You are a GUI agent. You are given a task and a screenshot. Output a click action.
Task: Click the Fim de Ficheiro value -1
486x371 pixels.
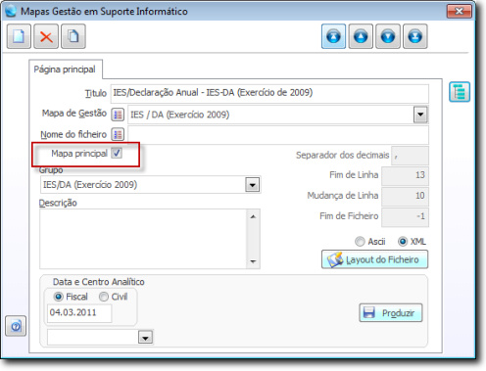405,216
